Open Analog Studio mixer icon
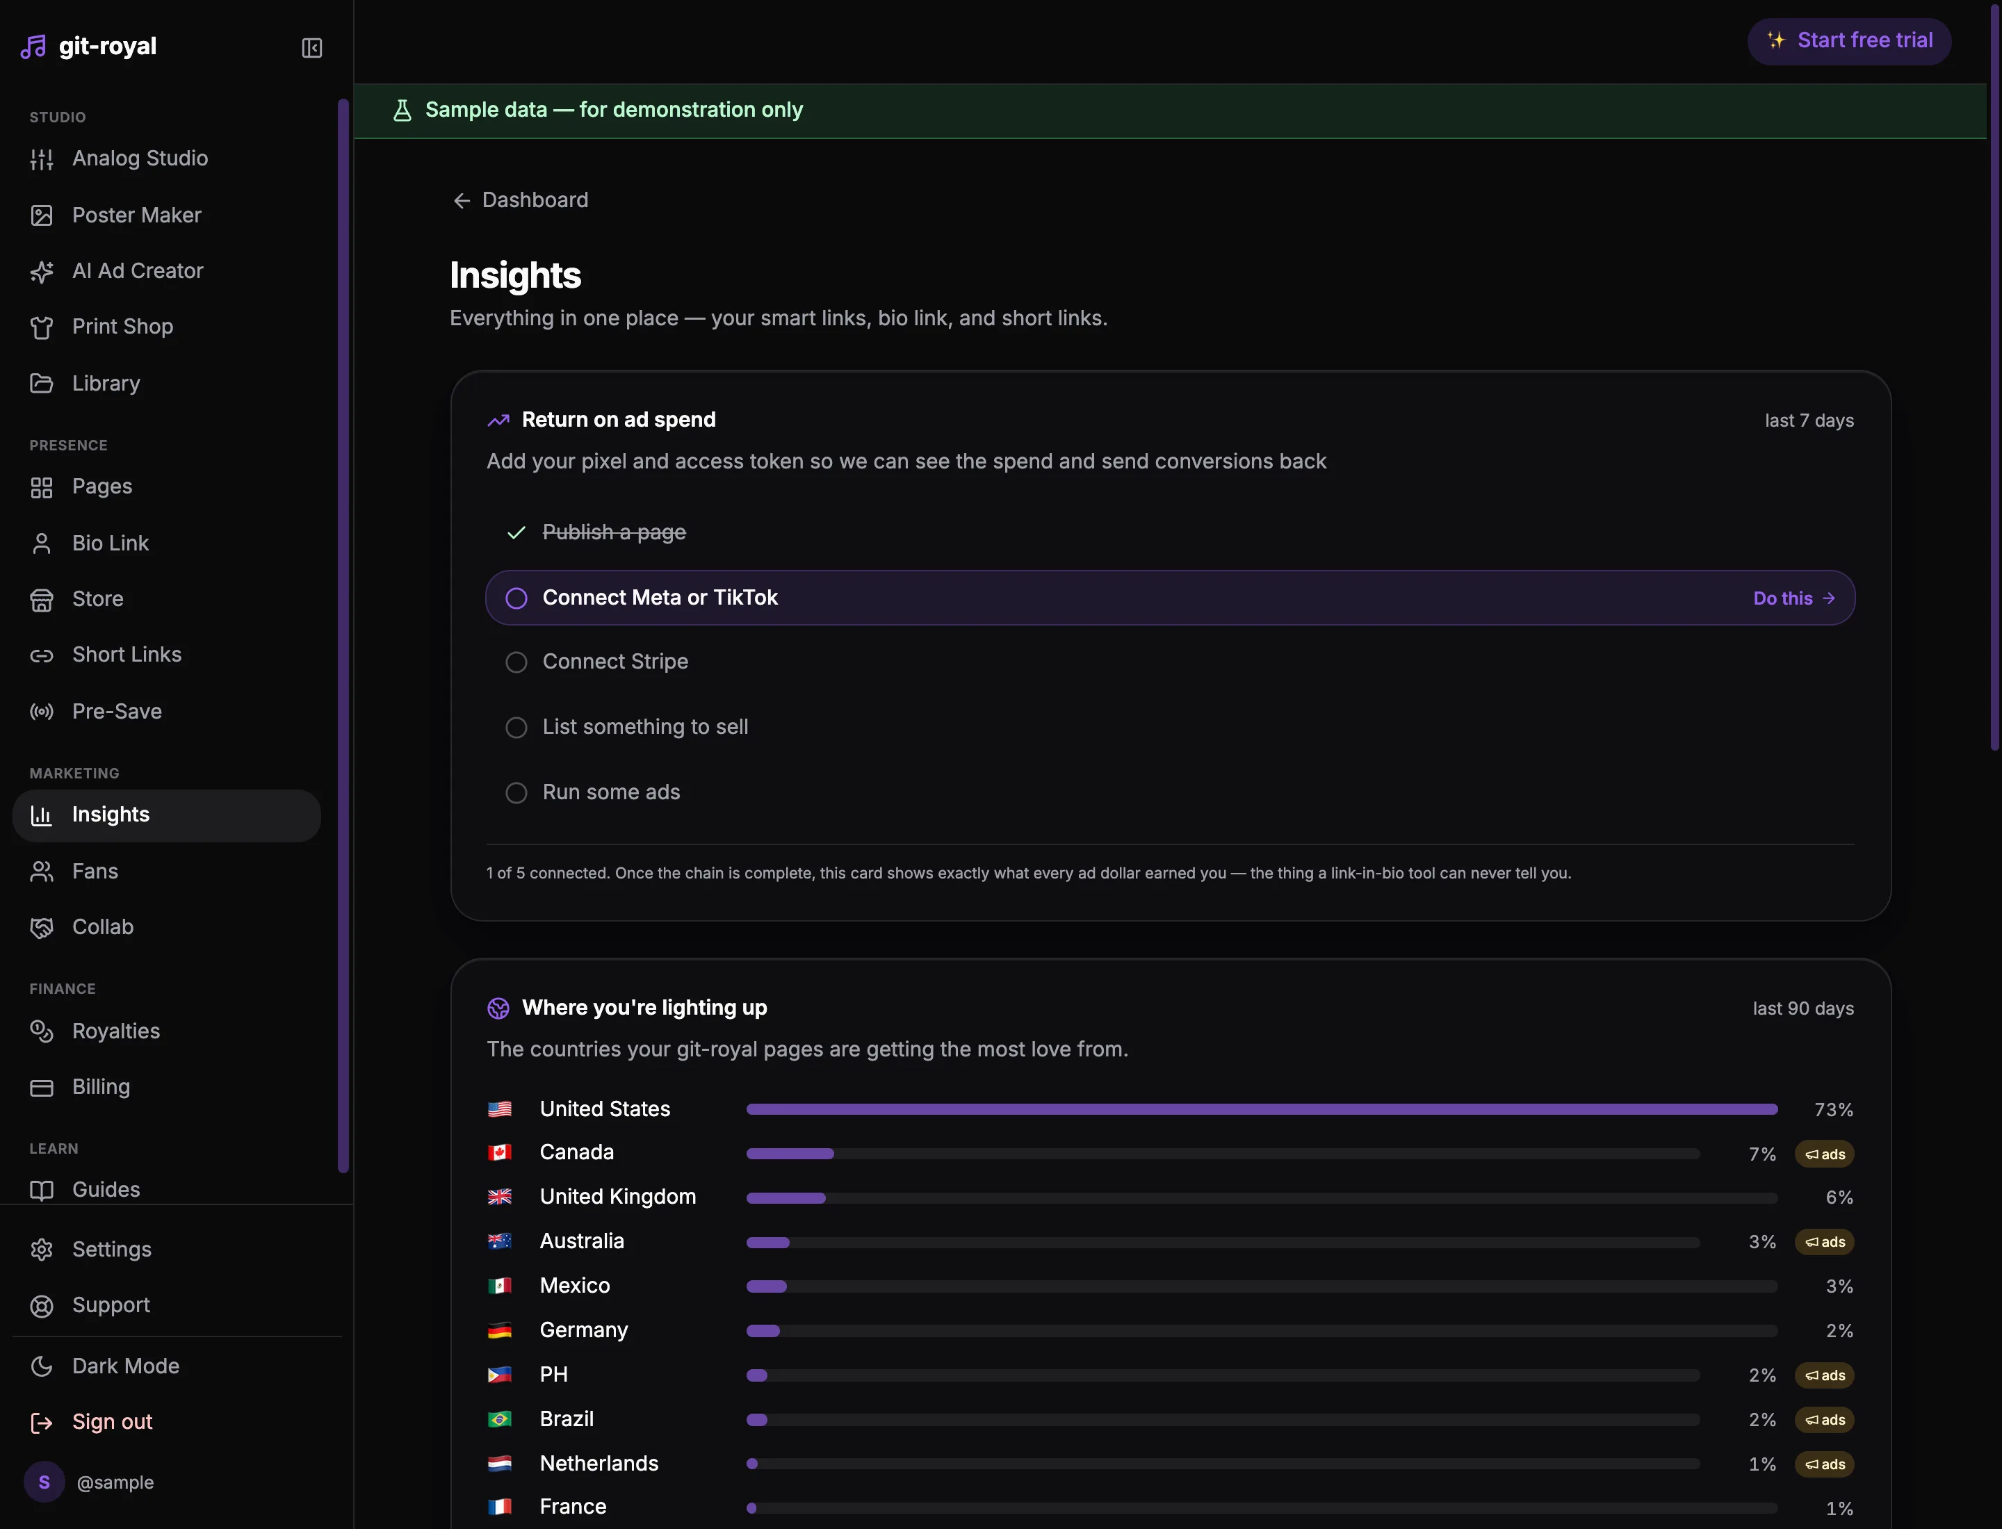The image size is (2002, 1529). coord(41,159)
